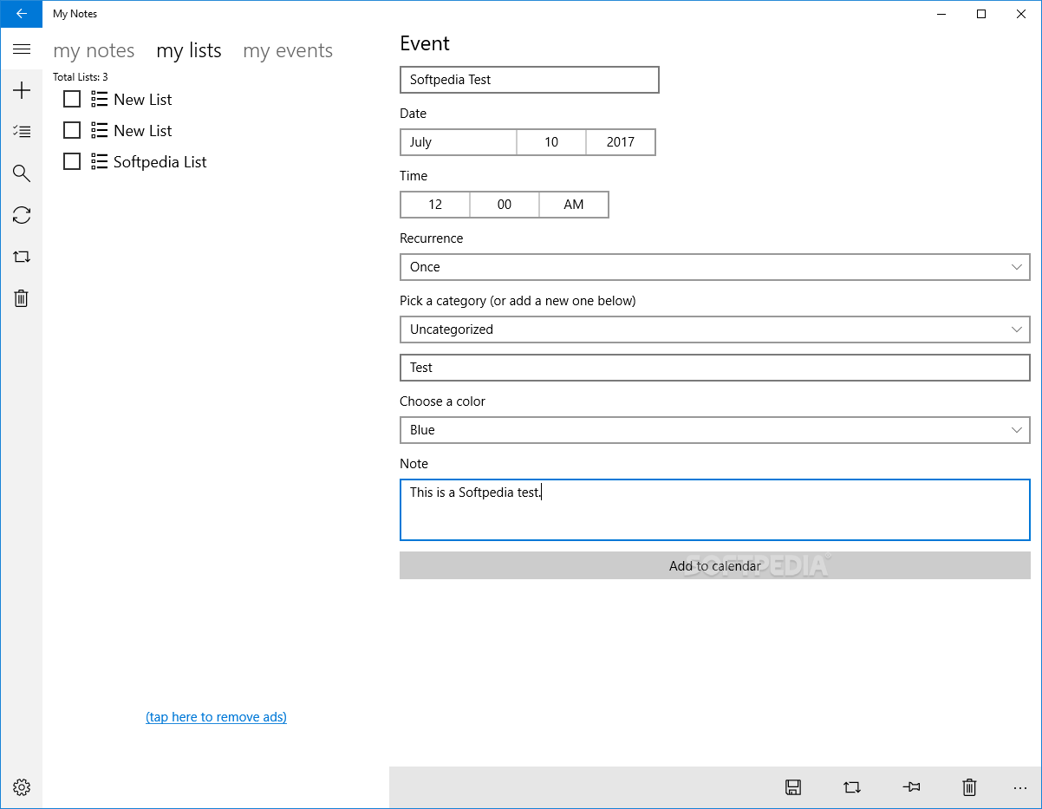Save the event with floppy disk icon
This screenshot has height=809, width=1042.
(x=793, y=787)
